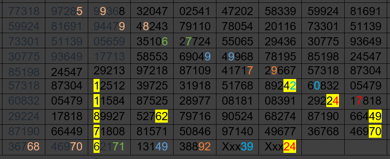Click cell 62171 with green 71
390x159 pixels.
(x=109, y=147)
